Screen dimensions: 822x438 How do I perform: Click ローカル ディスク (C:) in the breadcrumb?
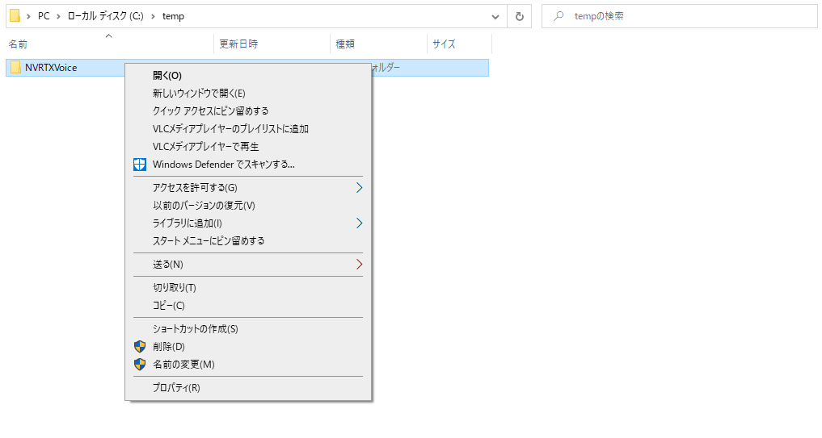[103, 16]
